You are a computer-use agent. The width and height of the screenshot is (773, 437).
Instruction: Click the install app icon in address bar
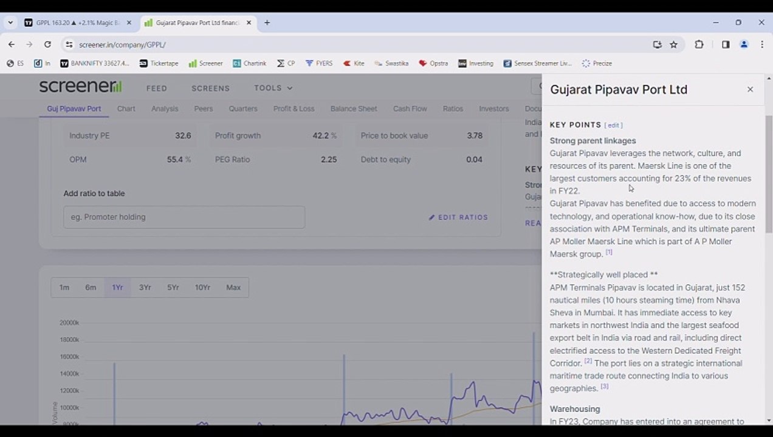click(657, 44)
